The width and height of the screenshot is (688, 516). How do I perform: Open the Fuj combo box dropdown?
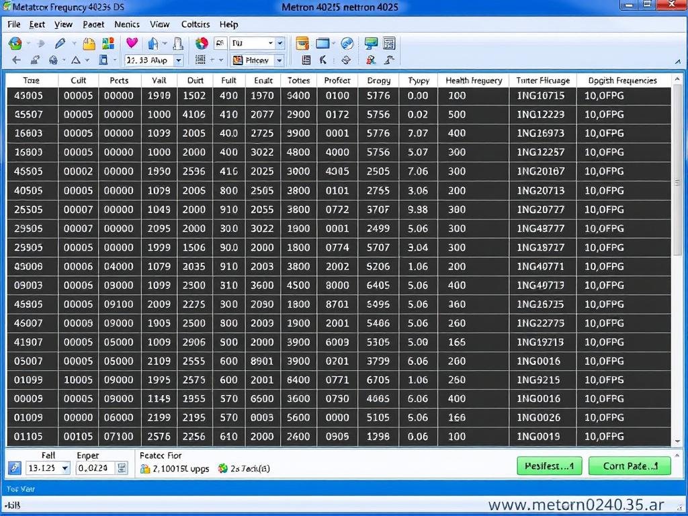(272, 42)
